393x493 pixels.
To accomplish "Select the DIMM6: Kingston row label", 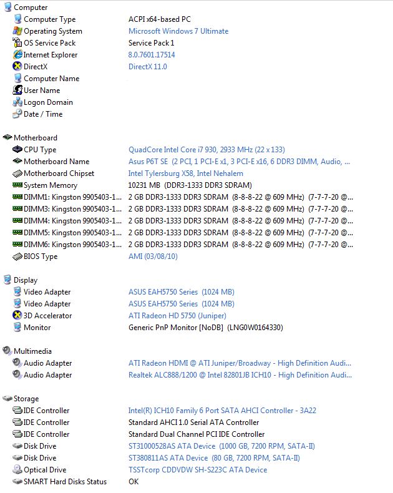I will pyautogui.click(x=72, y=245).
